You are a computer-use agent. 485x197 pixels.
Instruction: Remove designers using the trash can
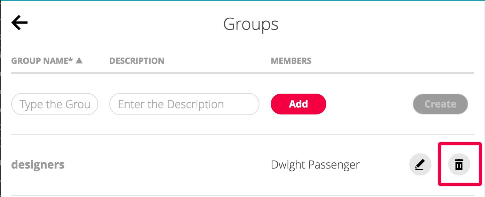459,164
